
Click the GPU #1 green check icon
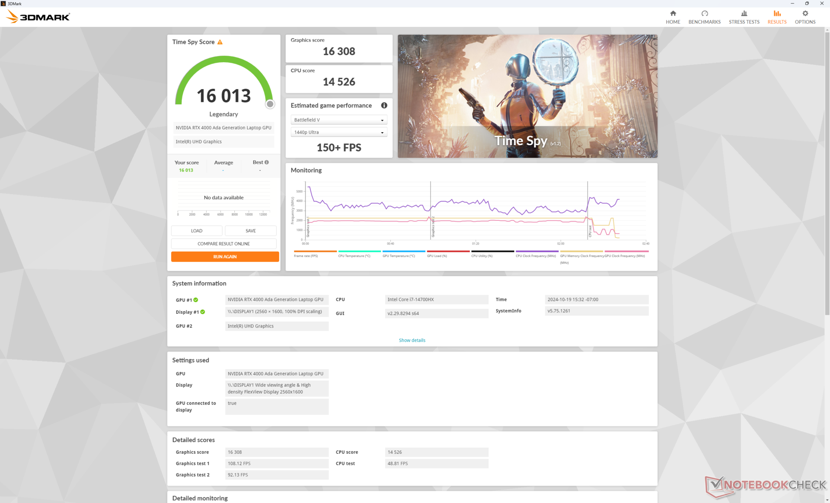tap(196, 300)
